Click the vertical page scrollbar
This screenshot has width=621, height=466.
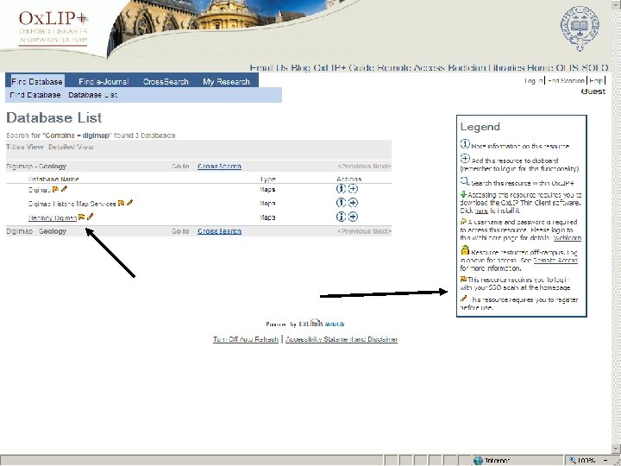(616, 226)
